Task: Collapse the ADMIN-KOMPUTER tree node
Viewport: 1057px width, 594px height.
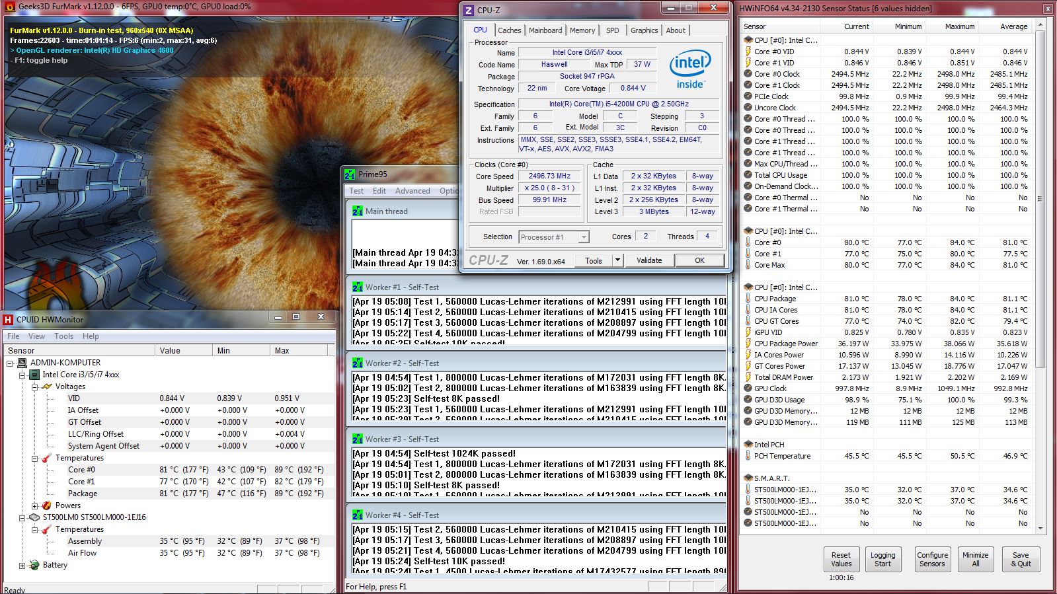Action: [11, 363]
